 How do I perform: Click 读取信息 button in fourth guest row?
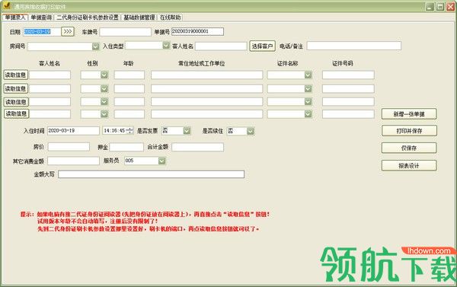(16, 113)
